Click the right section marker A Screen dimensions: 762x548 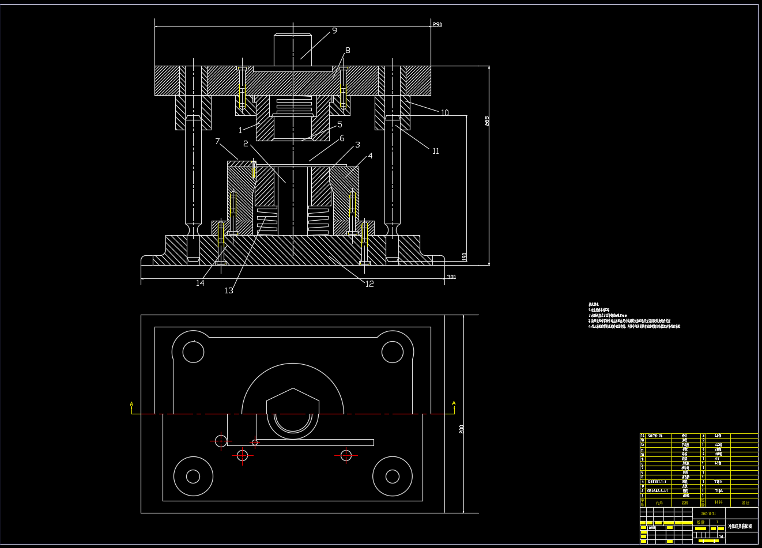click(454, 403)
